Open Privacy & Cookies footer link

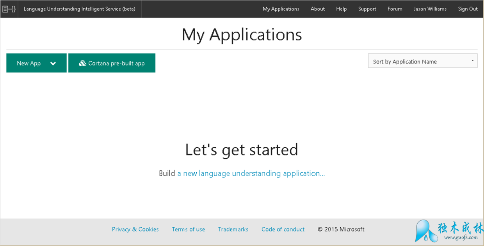click(135, 229)
